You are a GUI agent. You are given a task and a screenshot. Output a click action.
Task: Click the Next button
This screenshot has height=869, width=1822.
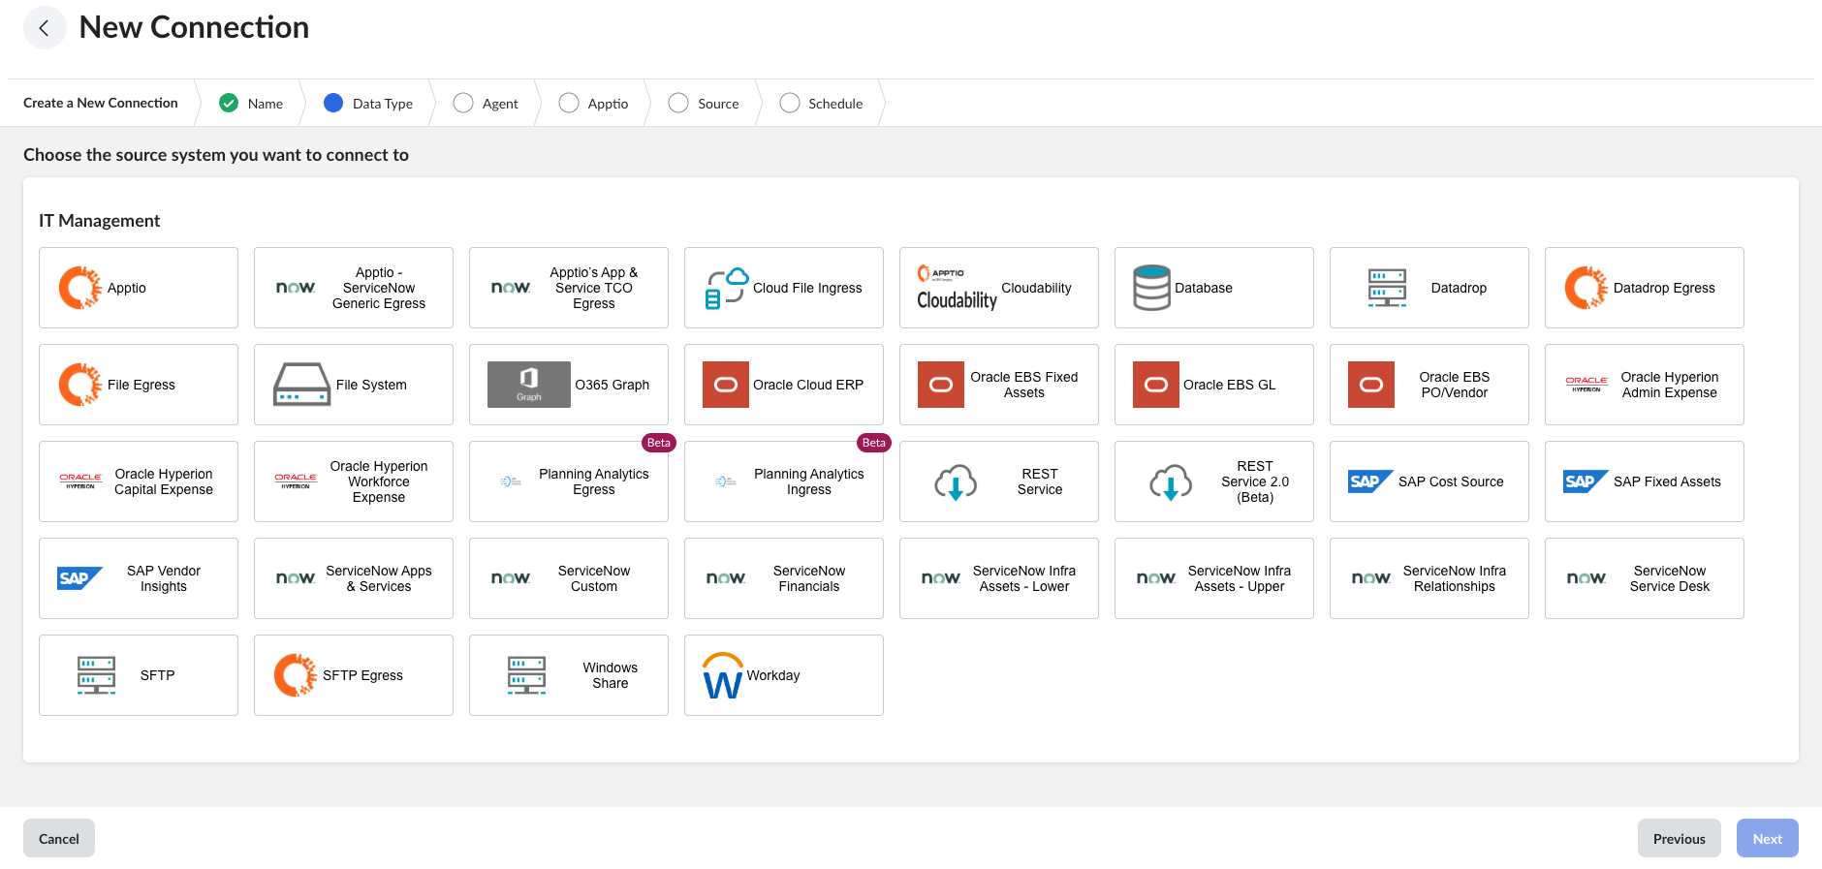click(x=1767, y=838)
